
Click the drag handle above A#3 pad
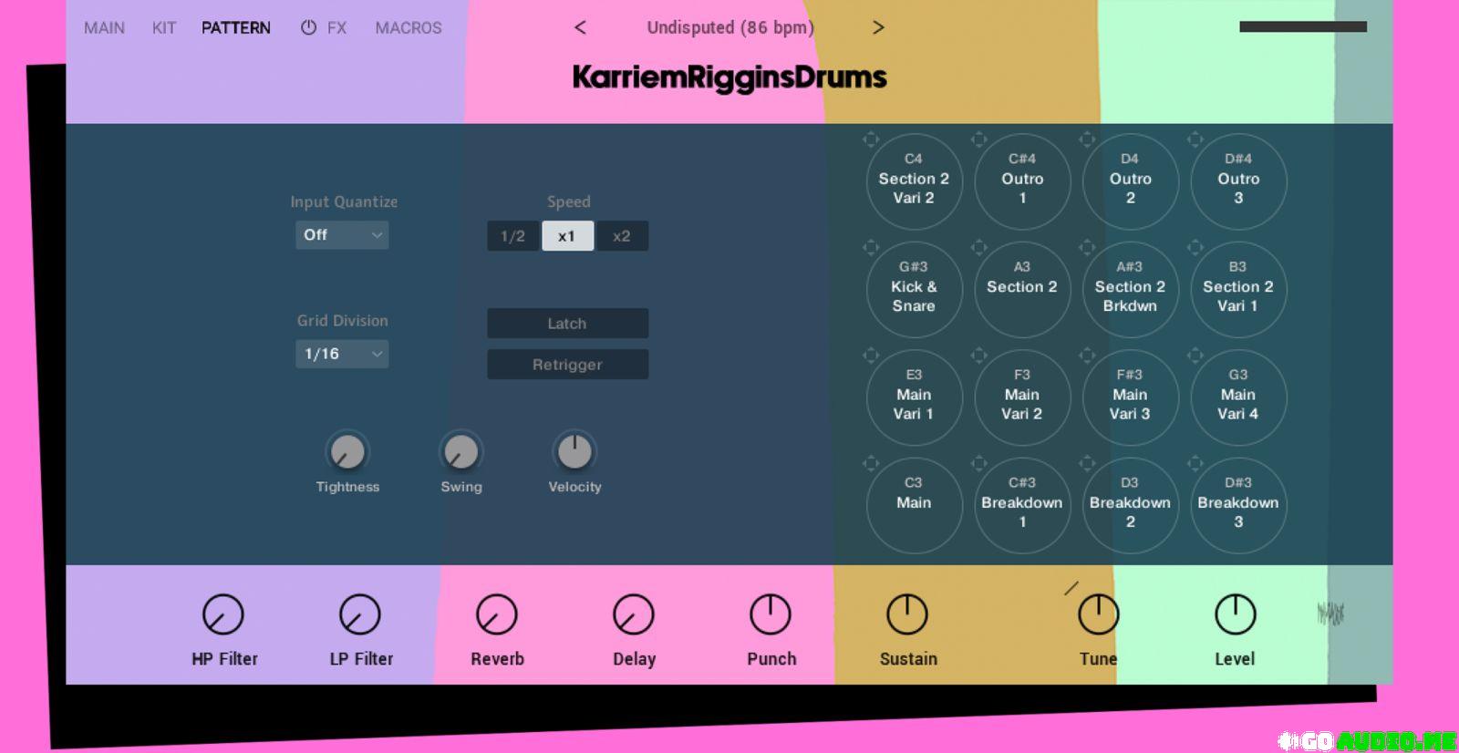click(1086, 247)
